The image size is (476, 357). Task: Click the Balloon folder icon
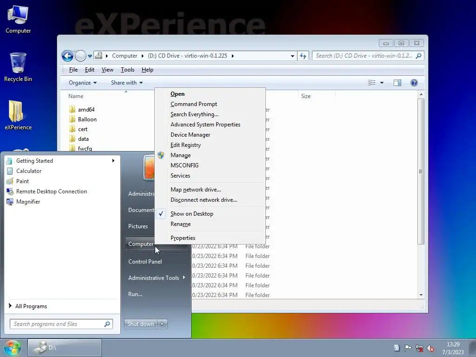pos(72,119)
